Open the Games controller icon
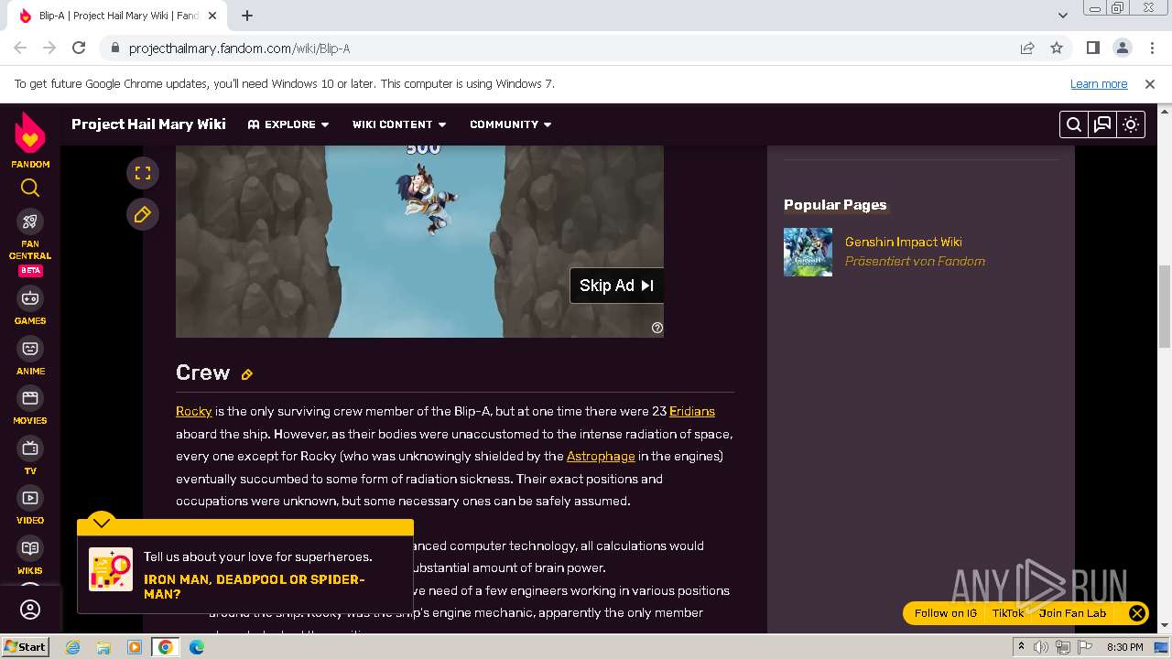 tap(30, 298)
